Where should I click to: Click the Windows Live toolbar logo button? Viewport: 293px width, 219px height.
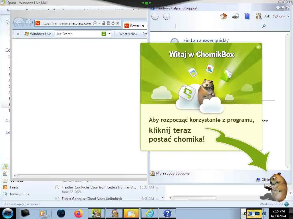click(x=38, y=34)
